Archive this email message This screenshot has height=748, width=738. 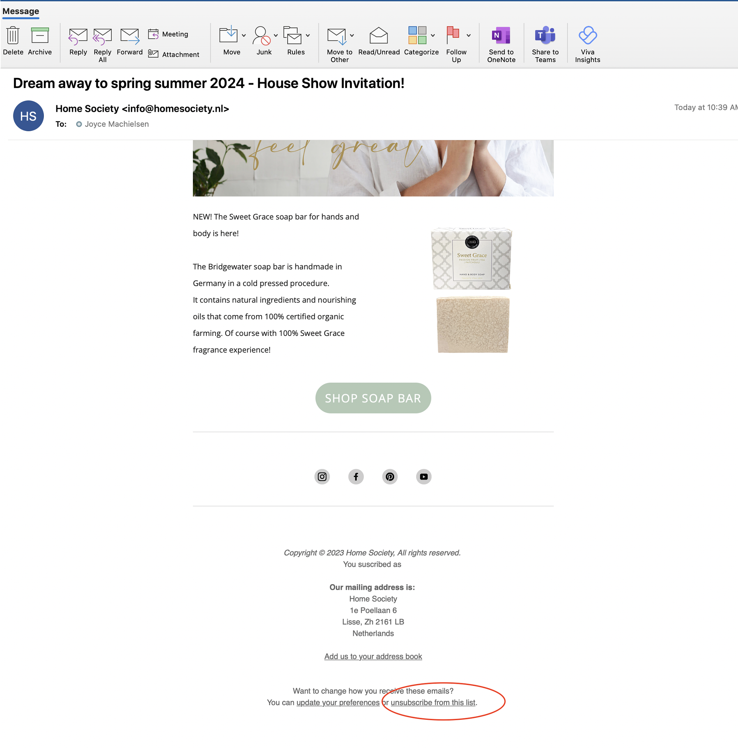pyautogui.click(x=39, y=36)
